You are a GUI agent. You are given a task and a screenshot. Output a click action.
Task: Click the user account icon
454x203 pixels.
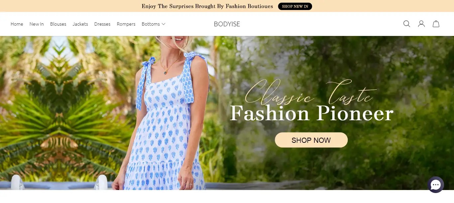(x=421, y=24)
